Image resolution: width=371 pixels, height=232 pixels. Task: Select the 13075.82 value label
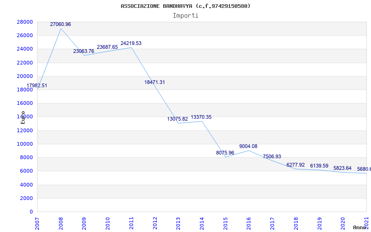[x=178, y=119]
